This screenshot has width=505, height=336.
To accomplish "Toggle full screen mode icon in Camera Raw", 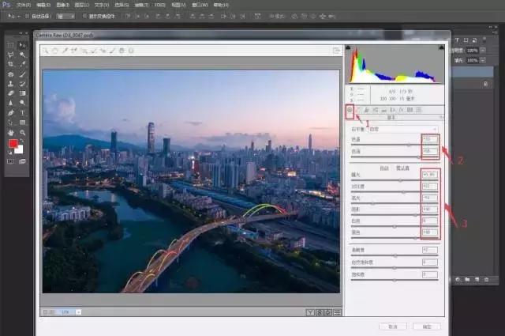I will click(x=335, y=51).
